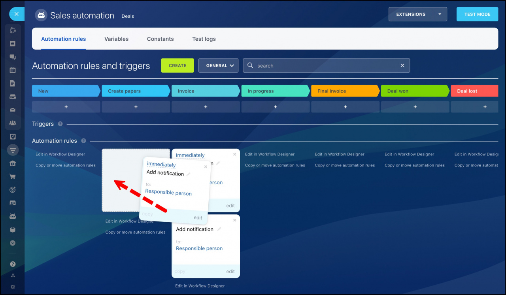Show help tooltip next to Triggers
The height and width of the screenshot is (295, 506).
tap(60, 124)
